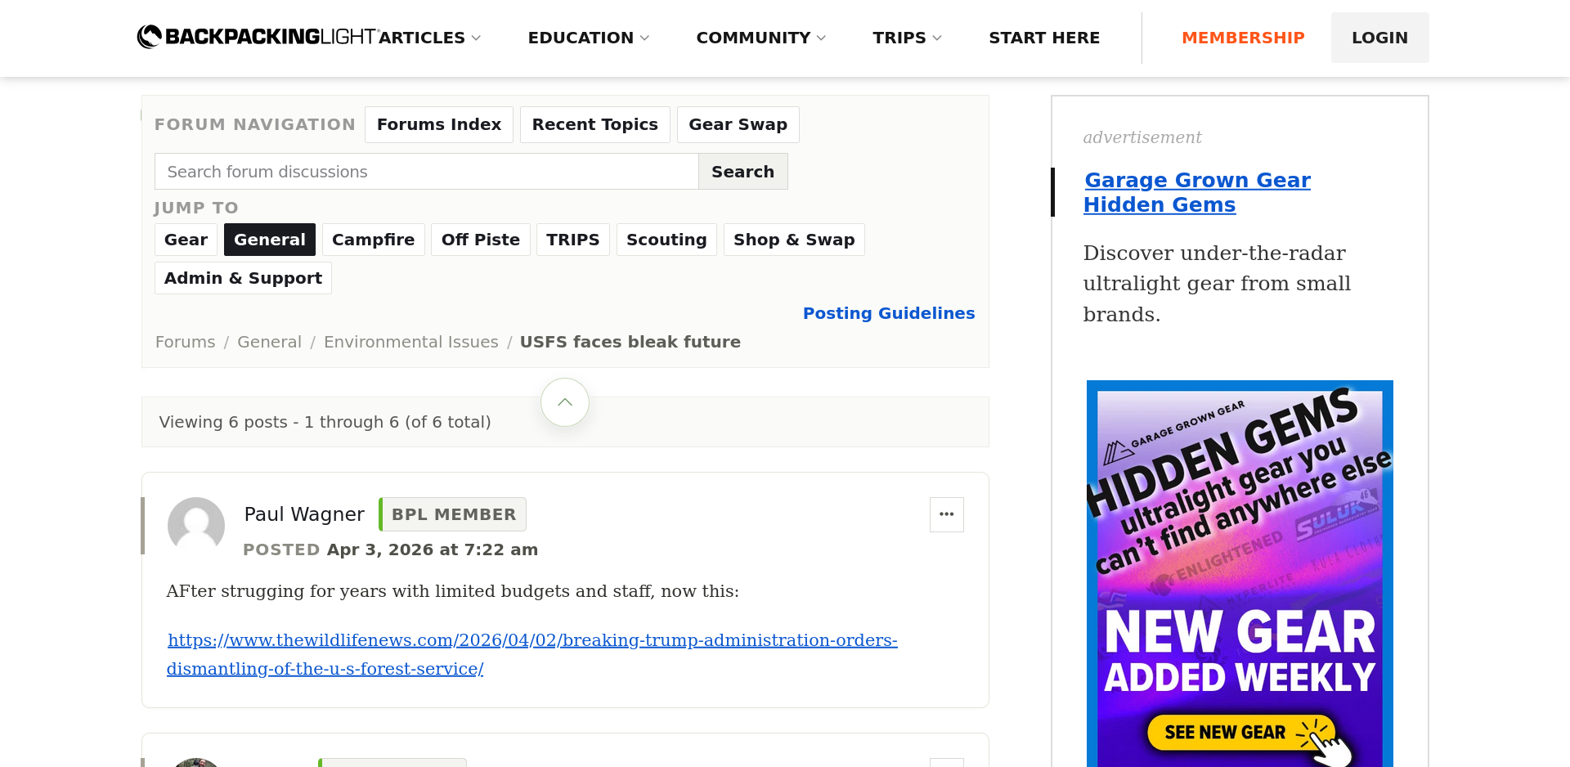Click the Environmental Issues breadcrumb link
Image resolution: width=1570 pixels, height=767 pixels.
pyautogui.click(x=411, y=342)
